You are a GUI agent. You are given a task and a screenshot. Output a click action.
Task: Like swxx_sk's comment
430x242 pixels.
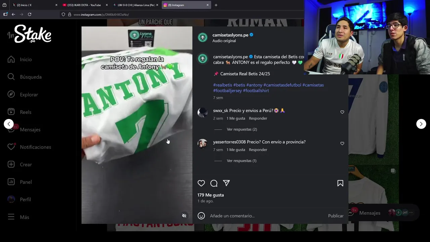coord(342,112)
